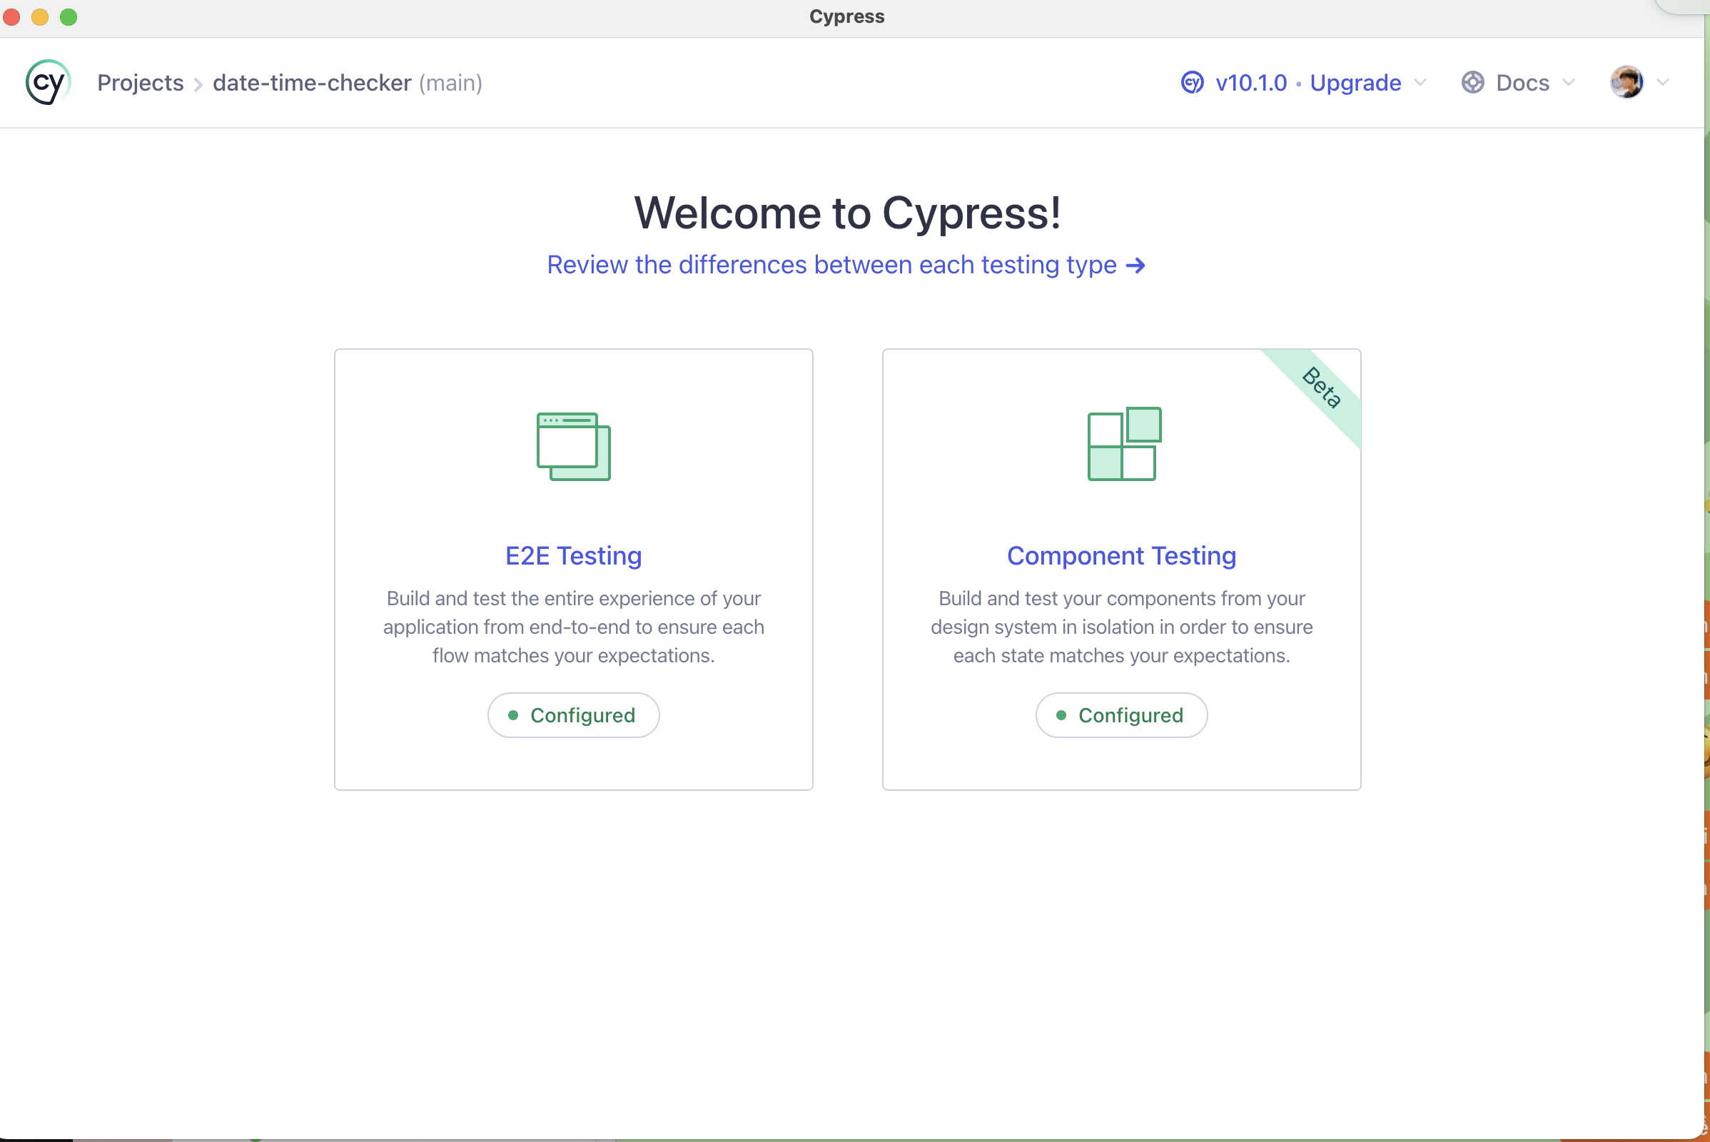This screenshot has height=1142, width=1710.
Task: Click the Beta ribbon on Component Testing card
Action: (x=1321, y=387)
